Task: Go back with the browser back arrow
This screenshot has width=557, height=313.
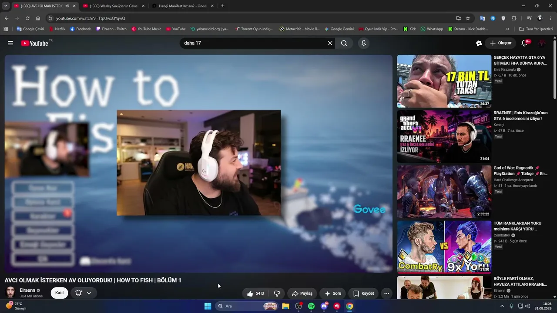Action: [7, 18]
